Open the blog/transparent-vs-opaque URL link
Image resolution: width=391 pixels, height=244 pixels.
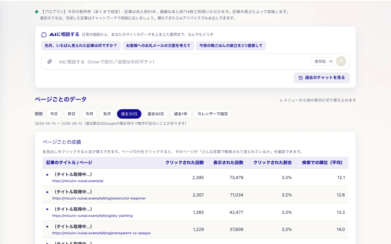click(101, 233)
